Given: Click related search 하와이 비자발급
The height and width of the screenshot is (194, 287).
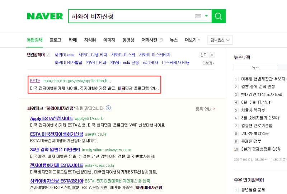Looking at the screenshot, I should 68,63.
